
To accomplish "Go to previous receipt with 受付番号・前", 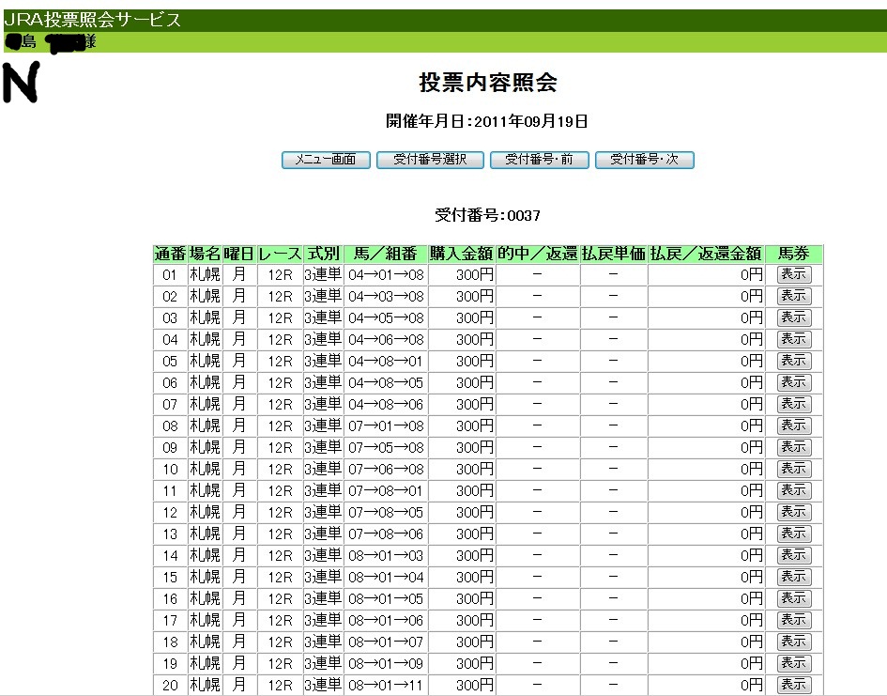I will (x=539, y=160).
